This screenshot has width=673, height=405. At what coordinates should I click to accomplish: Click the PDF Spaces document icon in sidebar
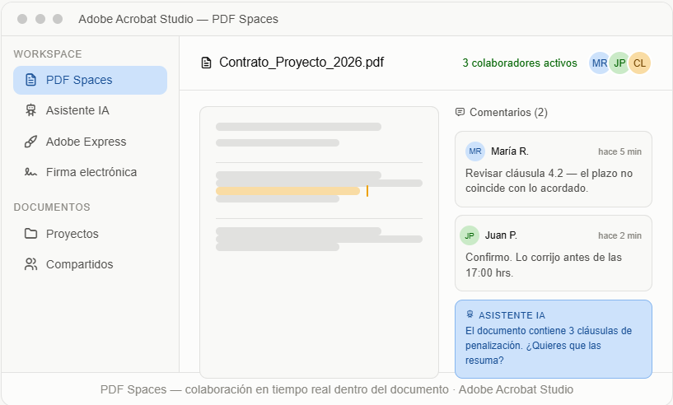click(30, 80)
